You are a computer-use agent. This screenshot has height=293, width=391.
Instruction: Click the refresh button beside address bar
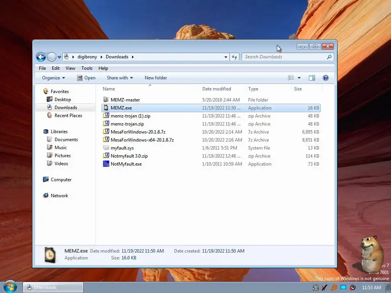tap(234, 57)
